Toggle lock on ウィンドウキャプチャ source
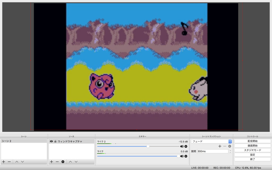The image size is (272, 170). click(x=55, y=141)
